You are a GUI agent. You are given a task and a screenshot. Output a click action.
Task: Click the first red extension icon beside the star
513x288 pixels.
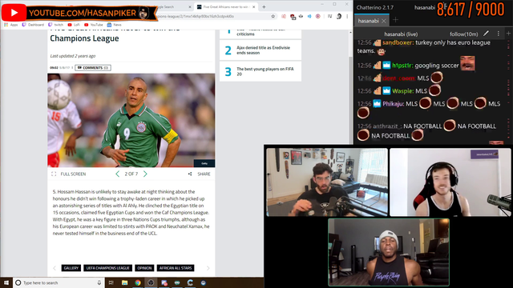[284, 16]
